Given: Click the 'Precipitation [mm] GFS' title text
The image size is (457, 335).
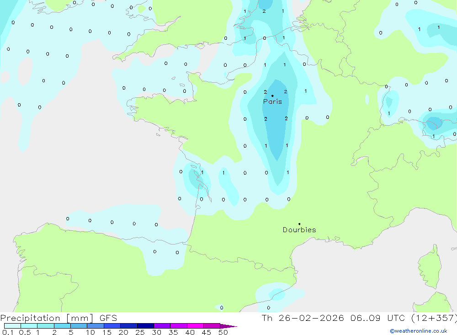Looking at the screenshot, I should click(58, 318).
